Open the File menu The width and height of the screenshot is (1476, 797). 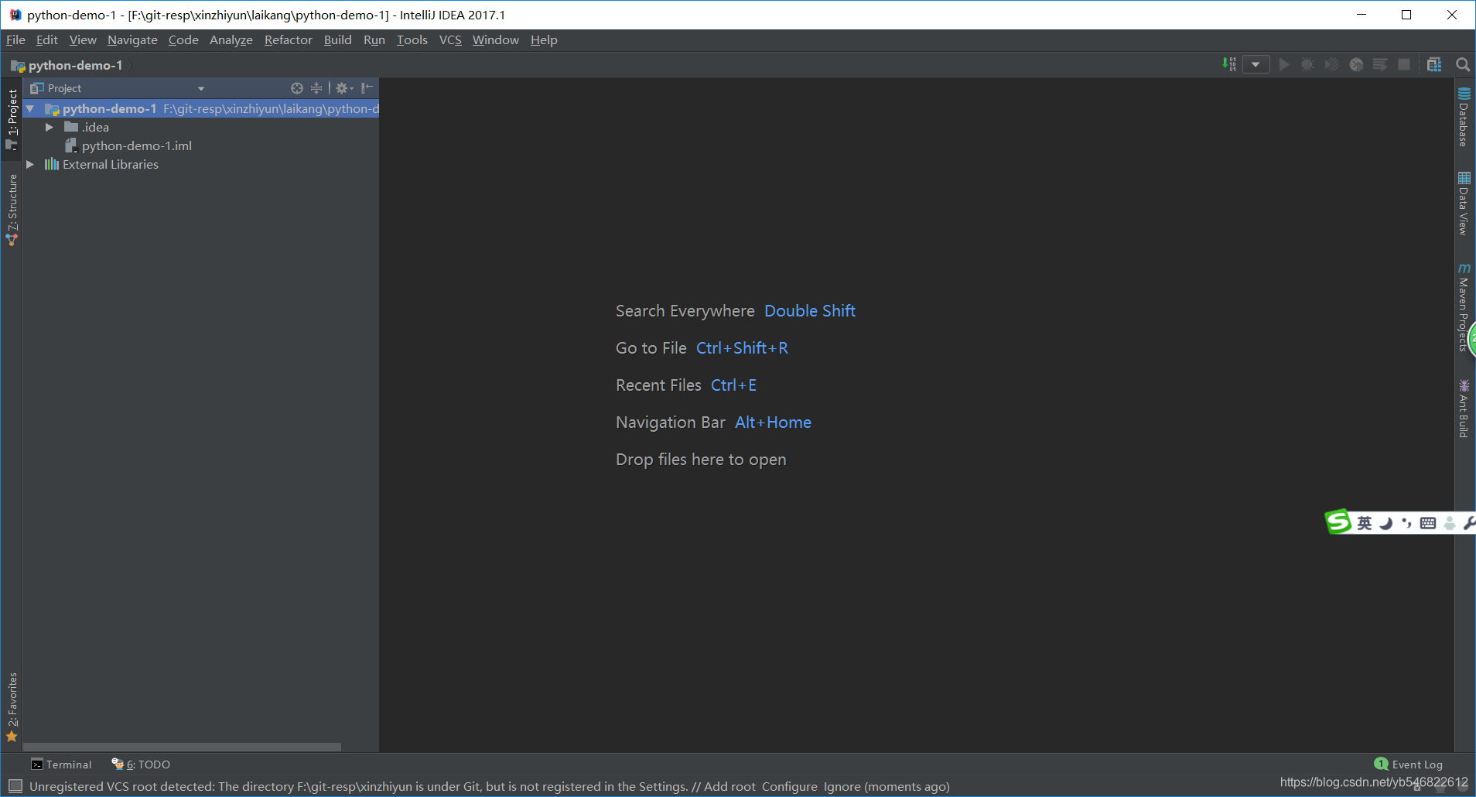click(x=15, y=39)
